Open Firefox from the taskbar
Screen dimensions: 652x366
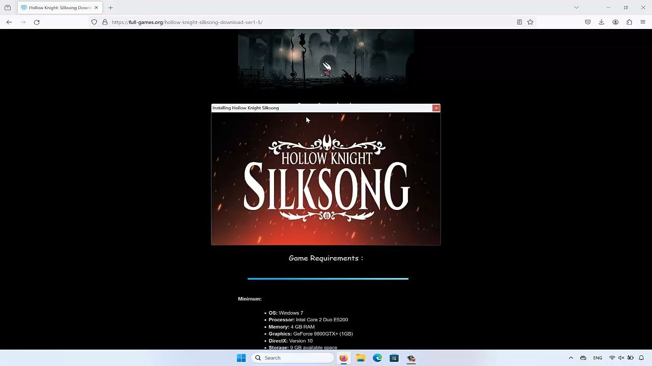tap(343, 358)
